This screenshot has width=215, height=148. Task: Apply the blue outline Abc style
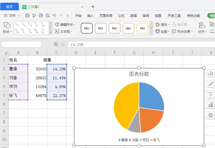tap(100, 28)
